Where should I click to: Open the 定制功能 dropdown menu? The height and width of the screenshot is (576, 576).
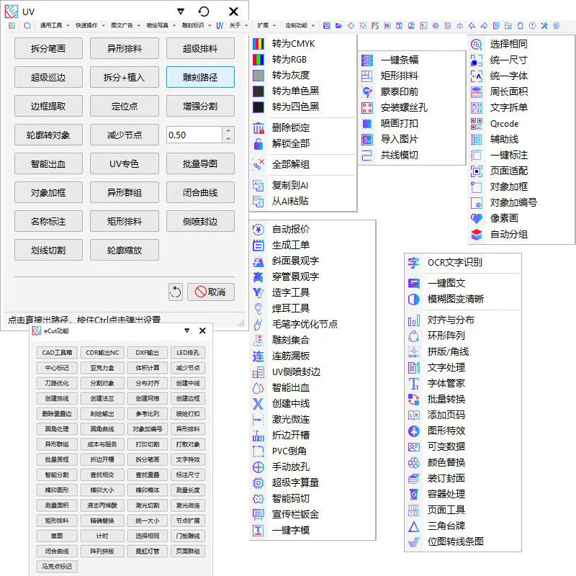point(300,25)
